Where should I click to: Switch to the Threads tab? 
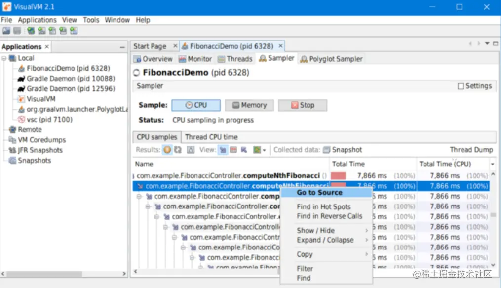[x=235, y=59]
